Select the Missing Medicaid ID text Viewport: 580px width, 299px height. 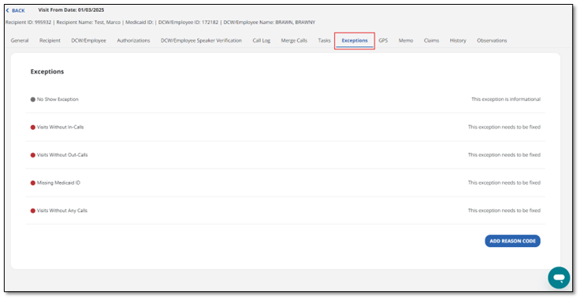[x=58, y=183]
